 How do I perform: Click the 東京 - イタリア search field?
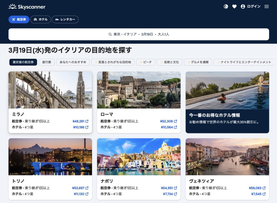[138, 34]
